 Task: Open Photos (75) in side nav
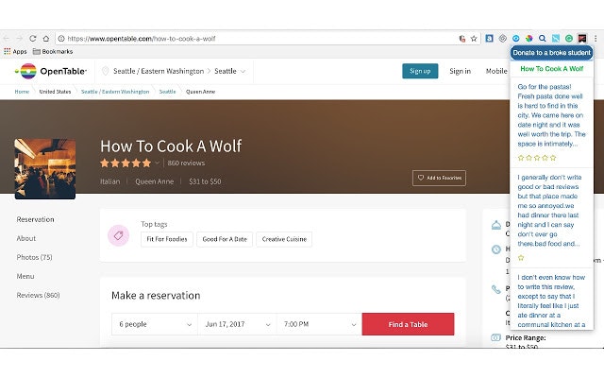click(x=34, y=257)
